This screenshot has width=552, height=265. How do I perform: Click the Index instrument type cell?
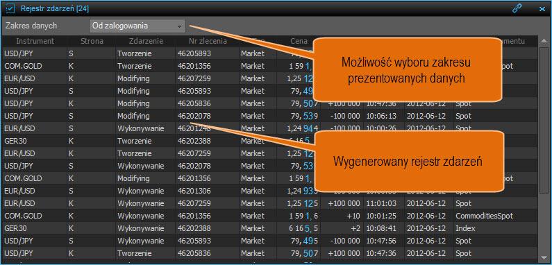pyautogui.click(x=465, y=228)
